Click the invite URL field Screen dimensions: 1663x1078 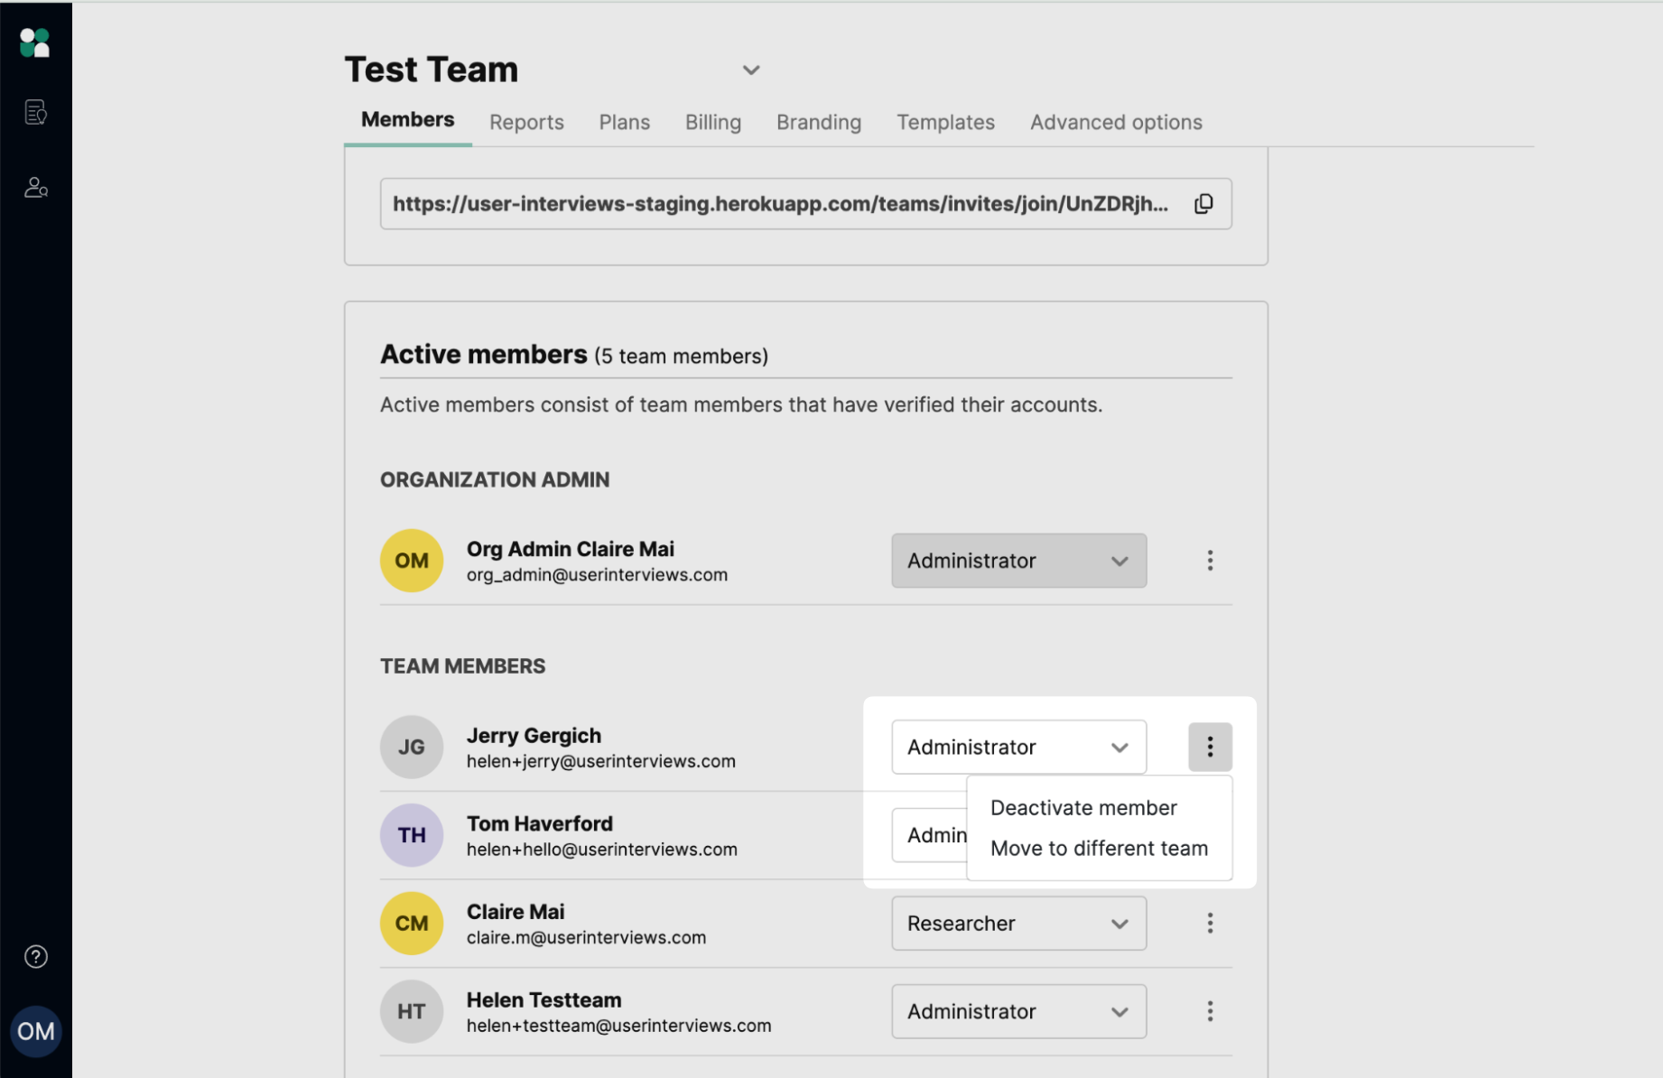coord(805,204)
